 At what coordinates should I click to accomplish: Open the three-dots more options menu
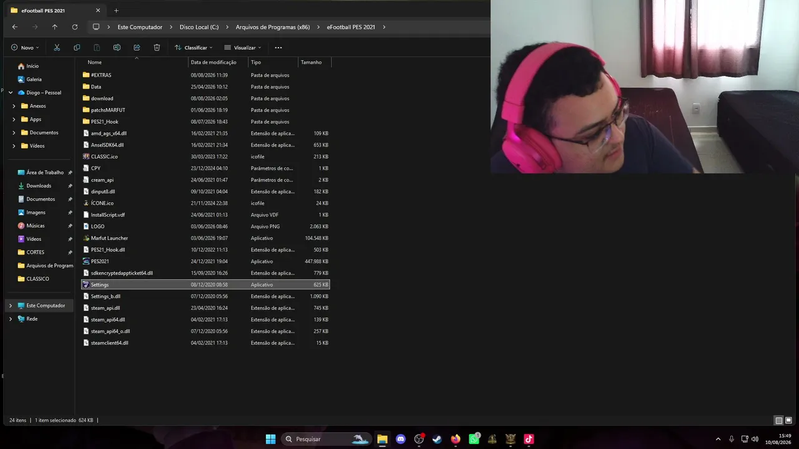point(278,47)
